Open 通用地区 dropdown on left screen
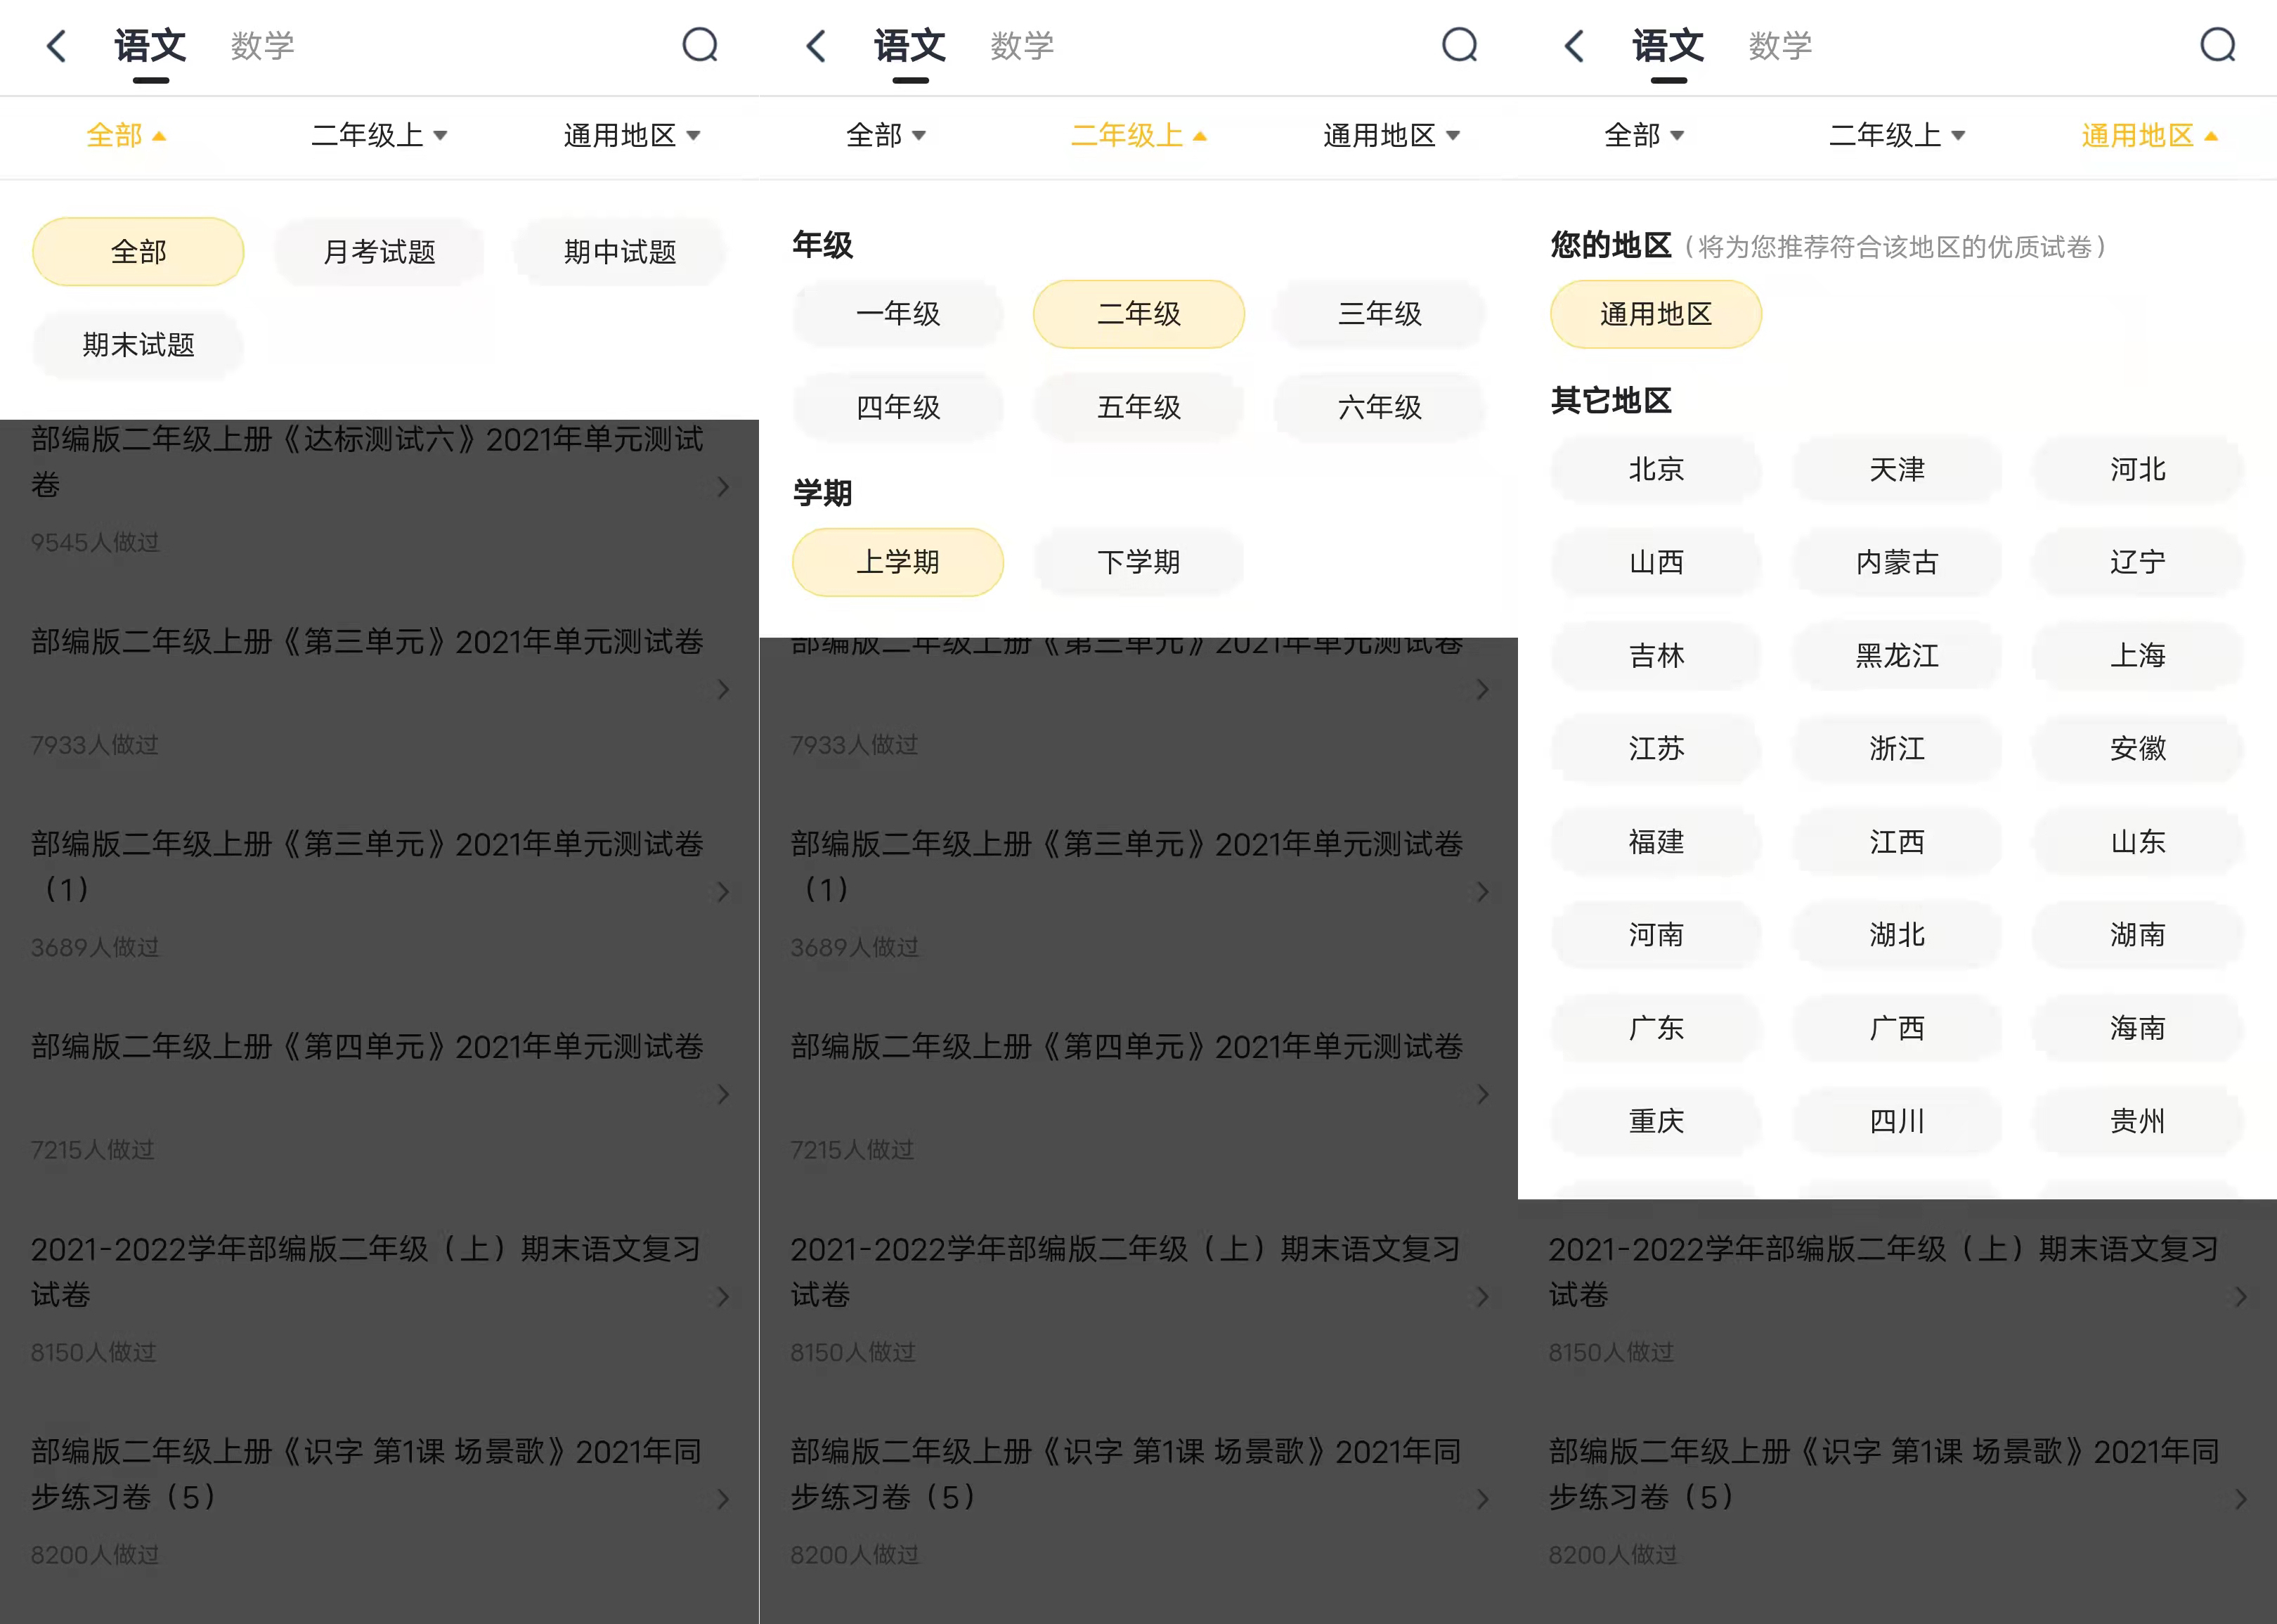The height and width of the screenshot is (1624, 2277). [x=632, y=135]
